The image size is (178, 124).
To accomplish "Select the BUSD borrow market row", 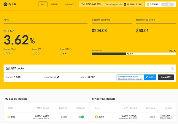I will (x=132, y=117).
